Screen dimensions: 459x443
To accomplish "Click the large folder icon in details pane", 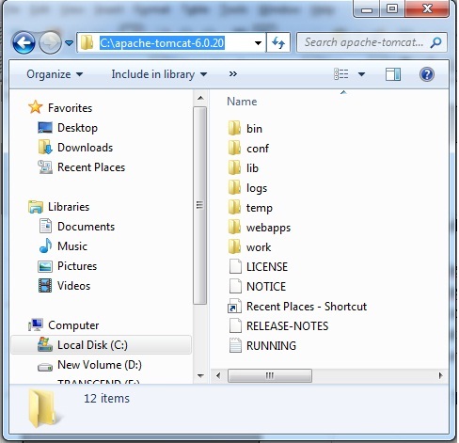I will [x=43, y=408].
